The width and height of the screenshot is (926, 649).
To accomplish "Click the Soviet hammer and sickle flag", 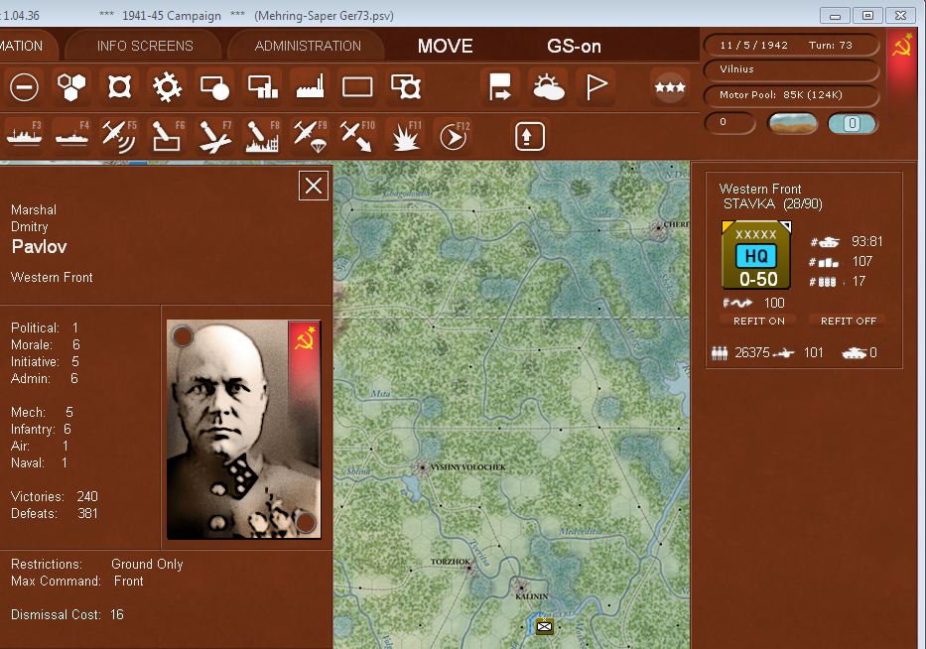I will [x=901, y=46].
